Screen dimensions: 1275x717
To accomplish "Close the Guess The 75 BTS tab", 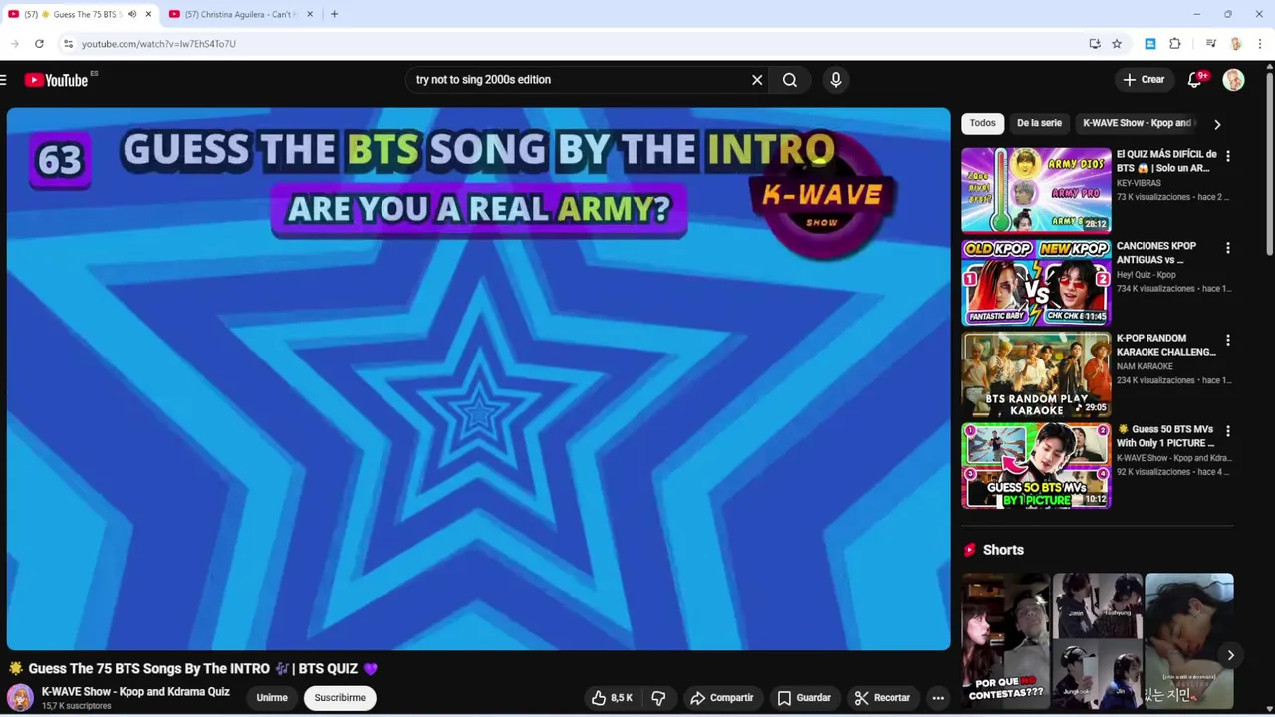I will pos(148,14).
